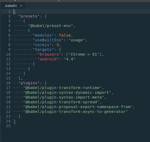Click the closing brace on line 12
Screen dimensions: 150x142
tap(34, 64)
